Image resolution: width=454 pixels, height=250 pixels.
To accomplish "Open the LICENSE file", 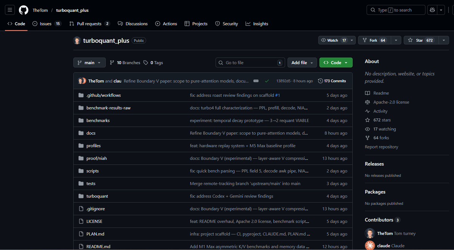I will 94,221.
